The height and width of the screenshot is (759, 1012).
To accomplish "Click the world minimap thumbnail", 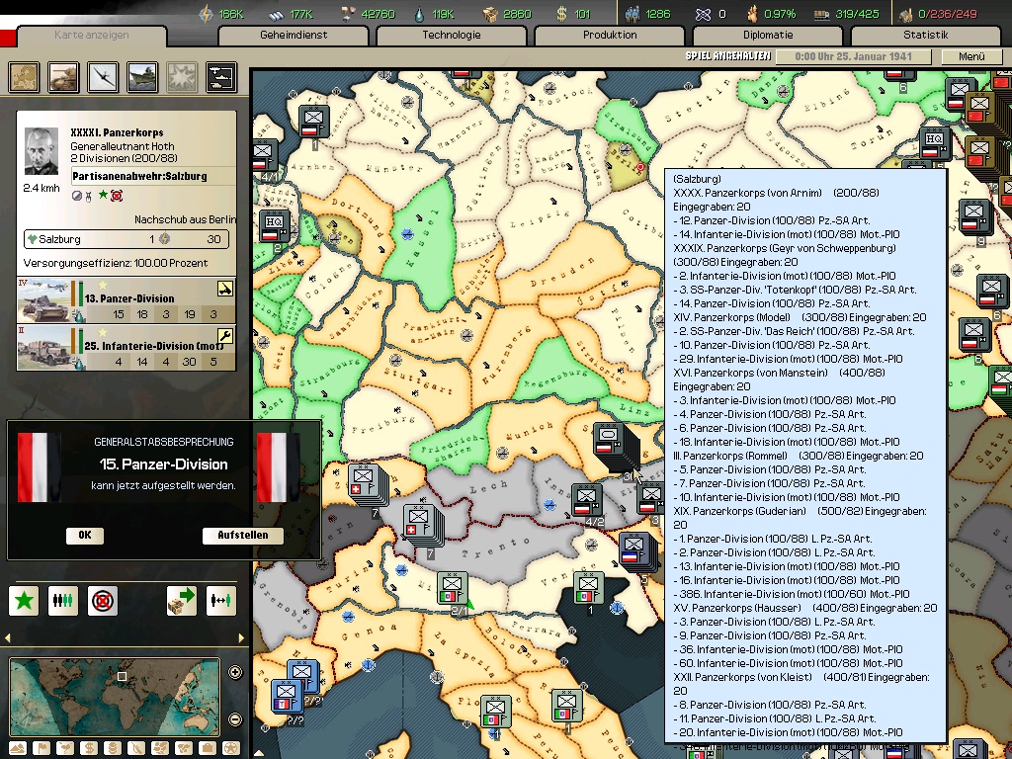I will click(x=115, y=696).
